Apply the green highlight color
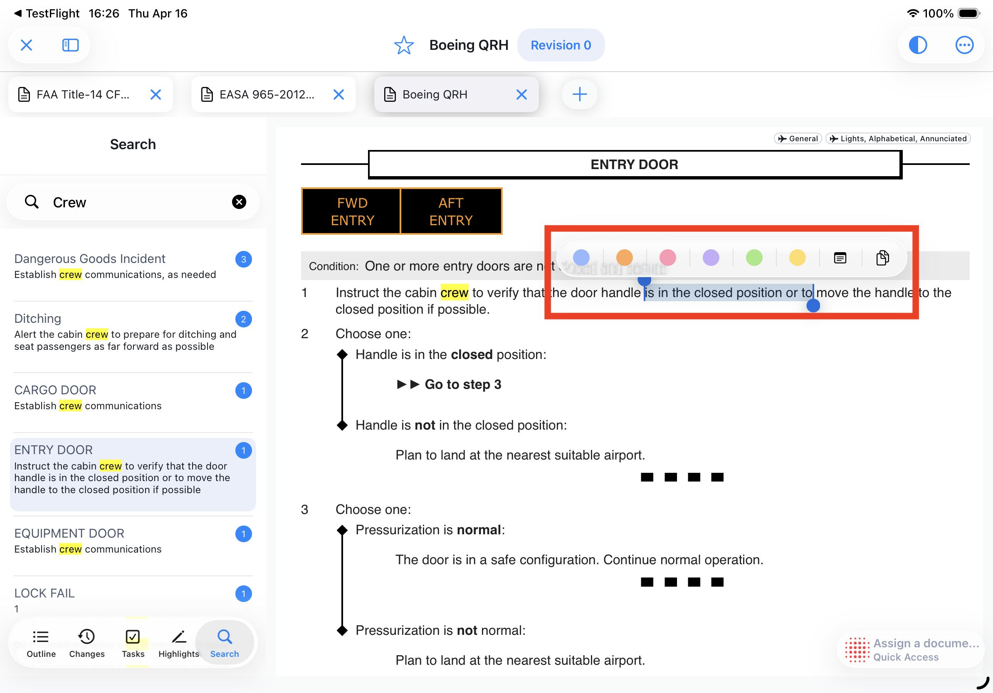Image resolution: width=993 pixels, height=693 pixels. pos(754,258)
